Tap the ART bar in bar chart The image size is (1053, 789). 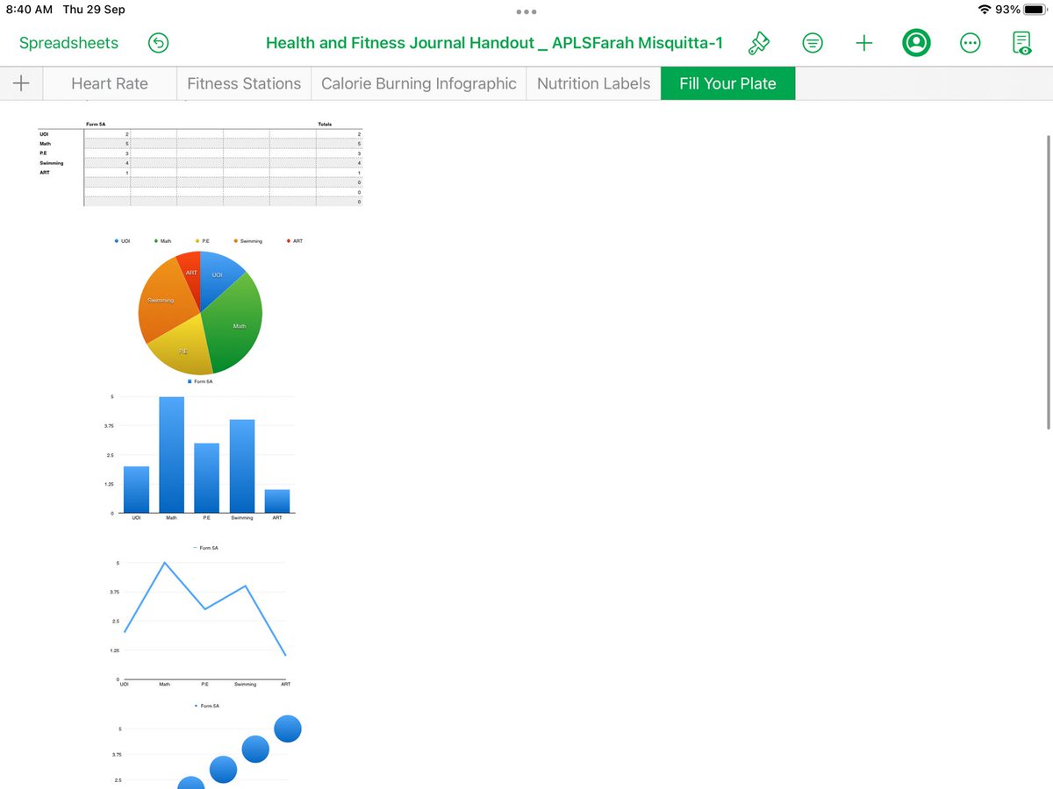click(x=277, y=501)
